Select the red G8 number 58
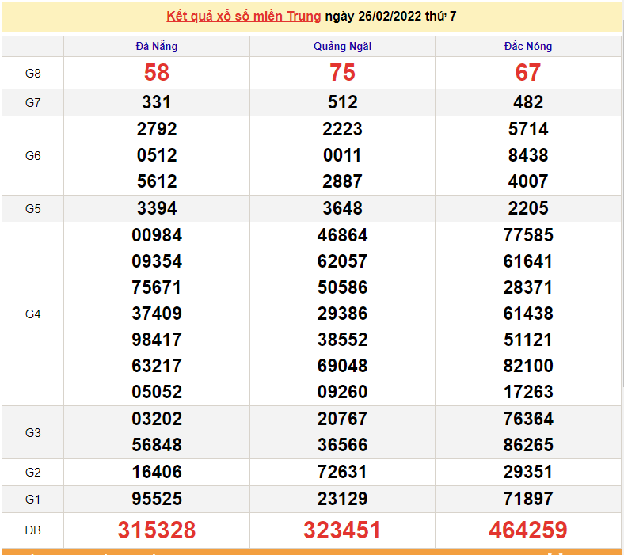This screenshot has height=555, width=624. coord(157,73)
